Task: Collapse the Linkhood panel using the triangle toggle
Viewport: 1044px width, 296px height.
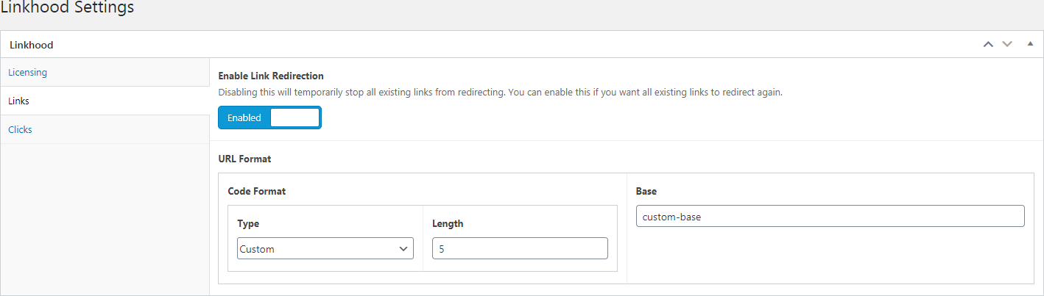Action: coord(1029,45)
